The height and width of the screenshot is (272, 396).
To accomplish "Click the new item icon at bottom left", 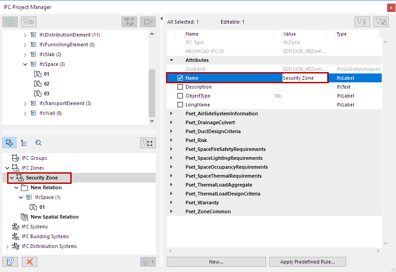I will click(10, 262).
